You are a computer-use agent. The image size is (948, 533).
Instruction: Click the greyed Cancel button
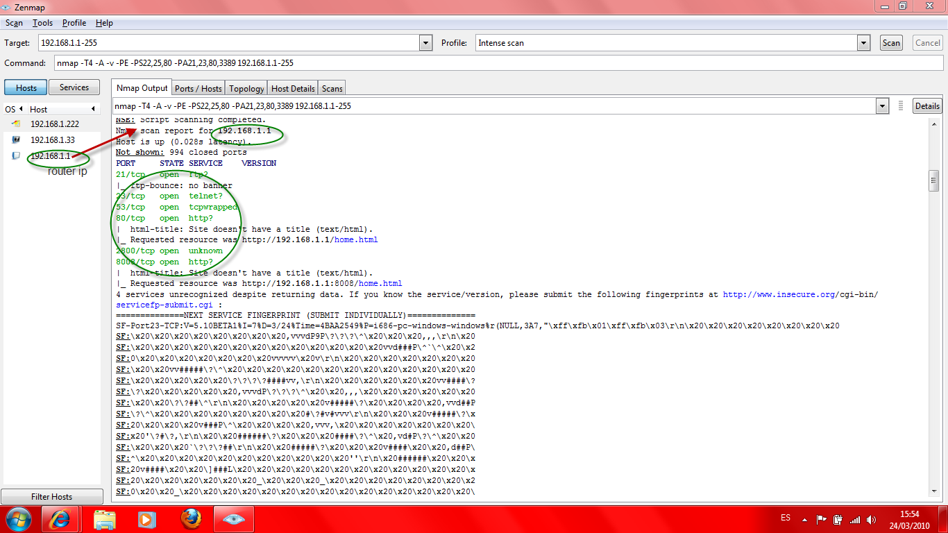[x=928, y=43]
